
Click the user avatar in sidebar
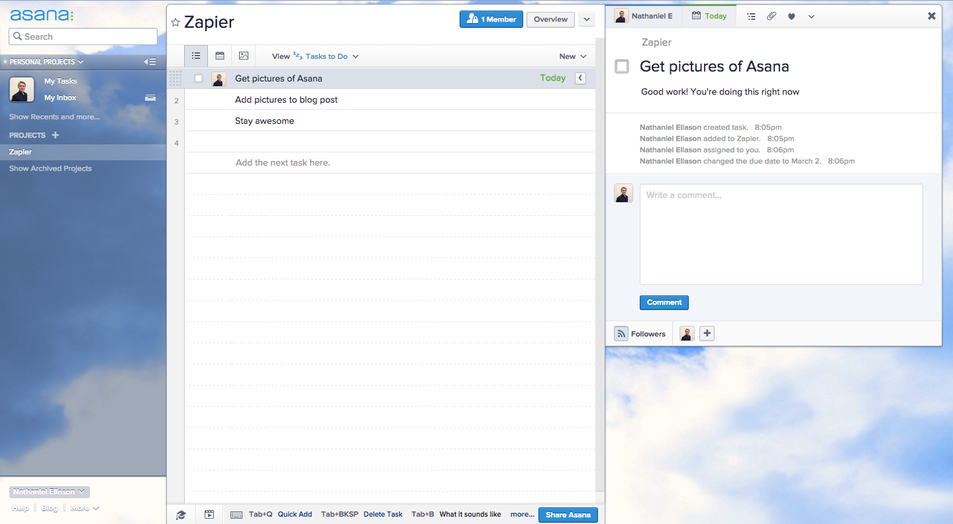click(x=22, y=89)
